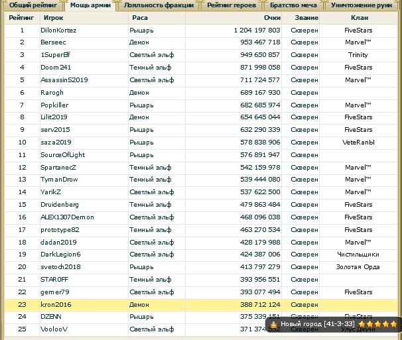402x340 pixels.
Task: Click the Клан column header
Action: pos(358,18)
